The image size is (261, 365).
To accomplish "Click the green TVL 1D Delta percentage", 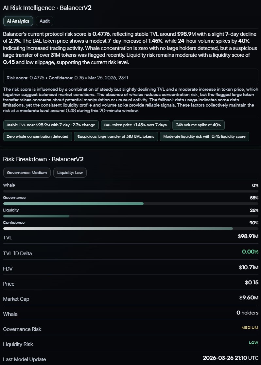I will tap(250, 252).
